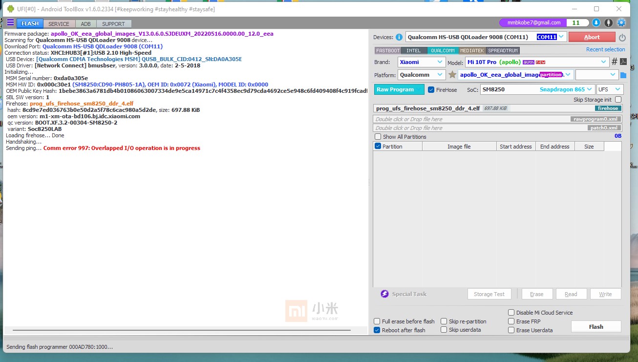Click the blue folder browse icon
This screenshot has height=362, width=638.
click(x=623, y=75)
